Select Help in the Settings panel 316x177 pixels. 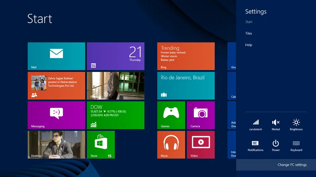tap(249, 45)
